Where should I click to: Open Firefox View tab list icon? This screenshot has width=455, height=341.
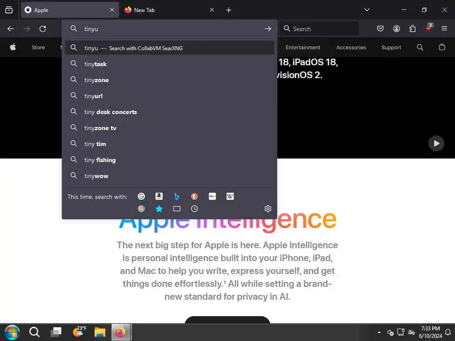tap(9, 10)
